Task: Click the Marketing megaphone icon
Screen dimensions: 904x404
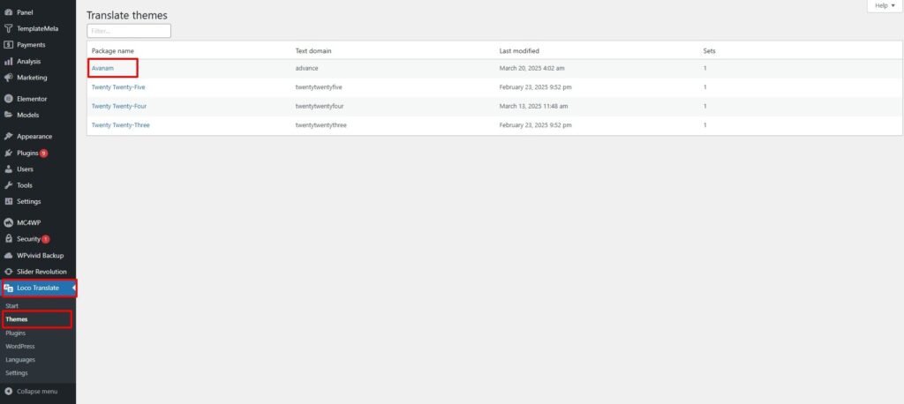Action: click(8, 78)
